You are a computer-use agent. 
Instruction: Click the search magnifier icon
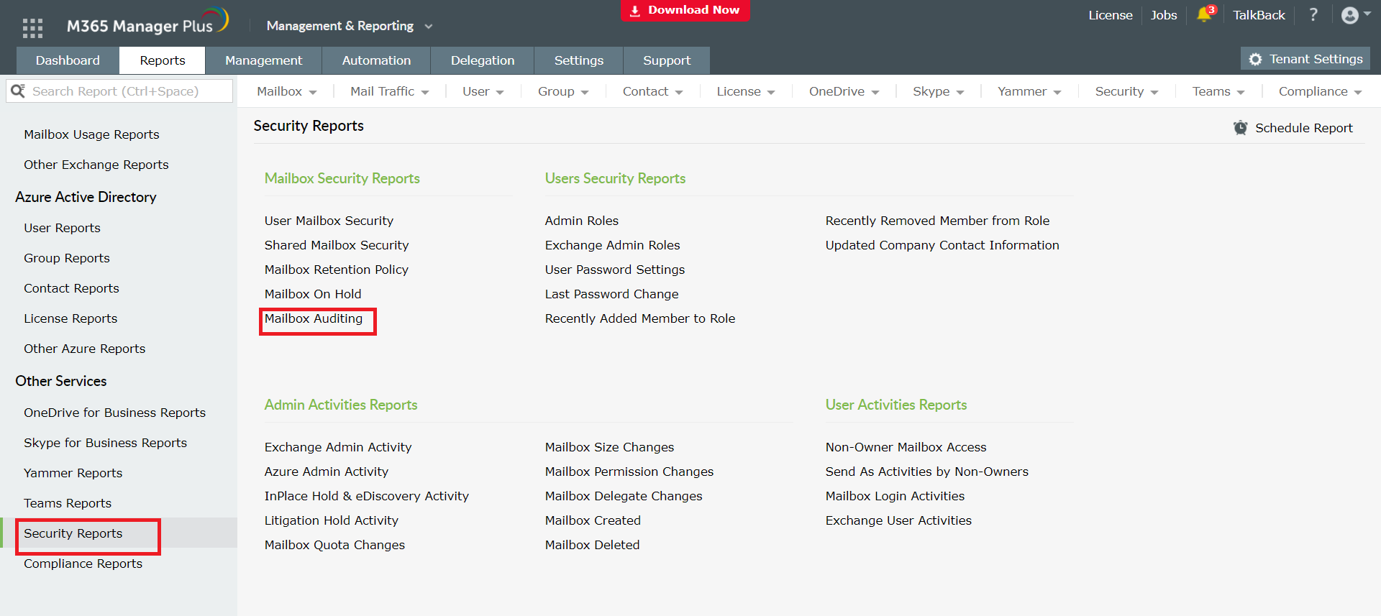point(18,91)
